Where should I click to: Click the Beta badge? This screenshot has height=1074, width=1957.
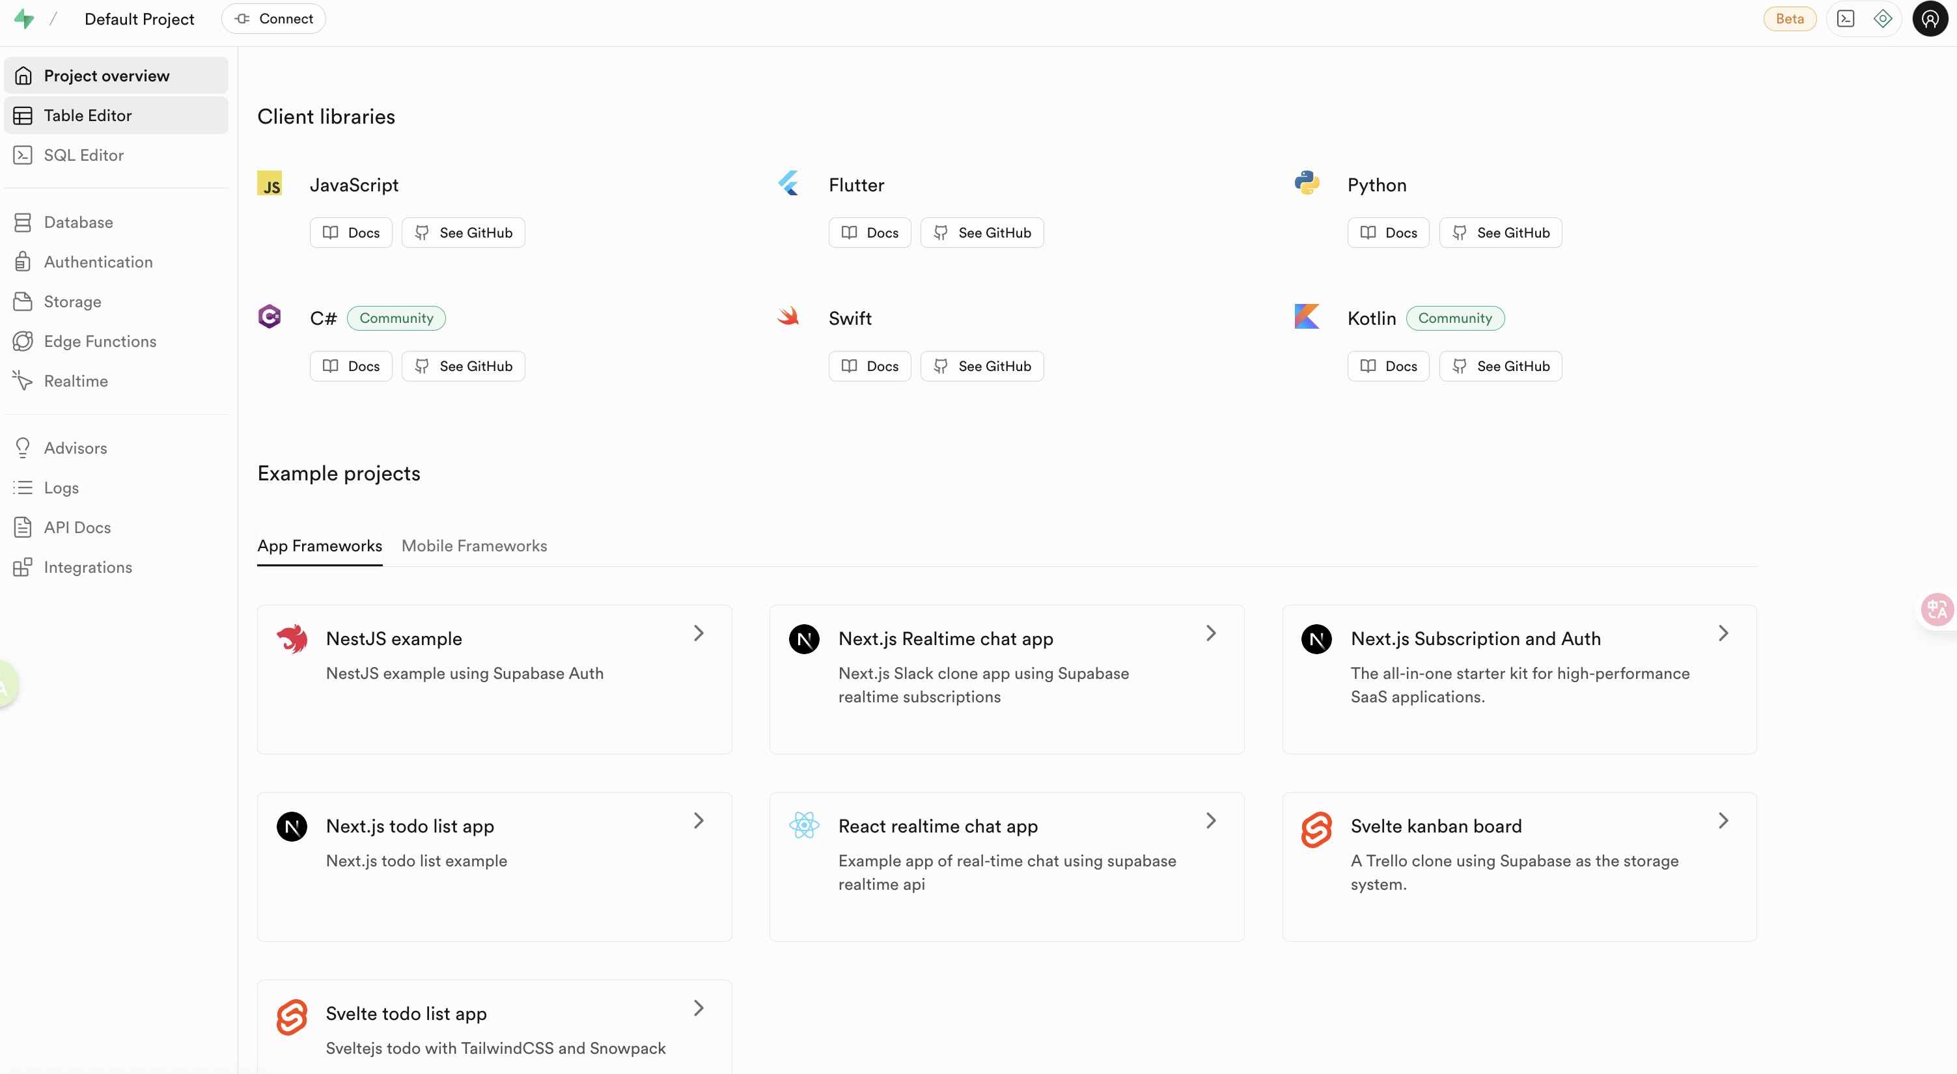tap(1789, 18)
